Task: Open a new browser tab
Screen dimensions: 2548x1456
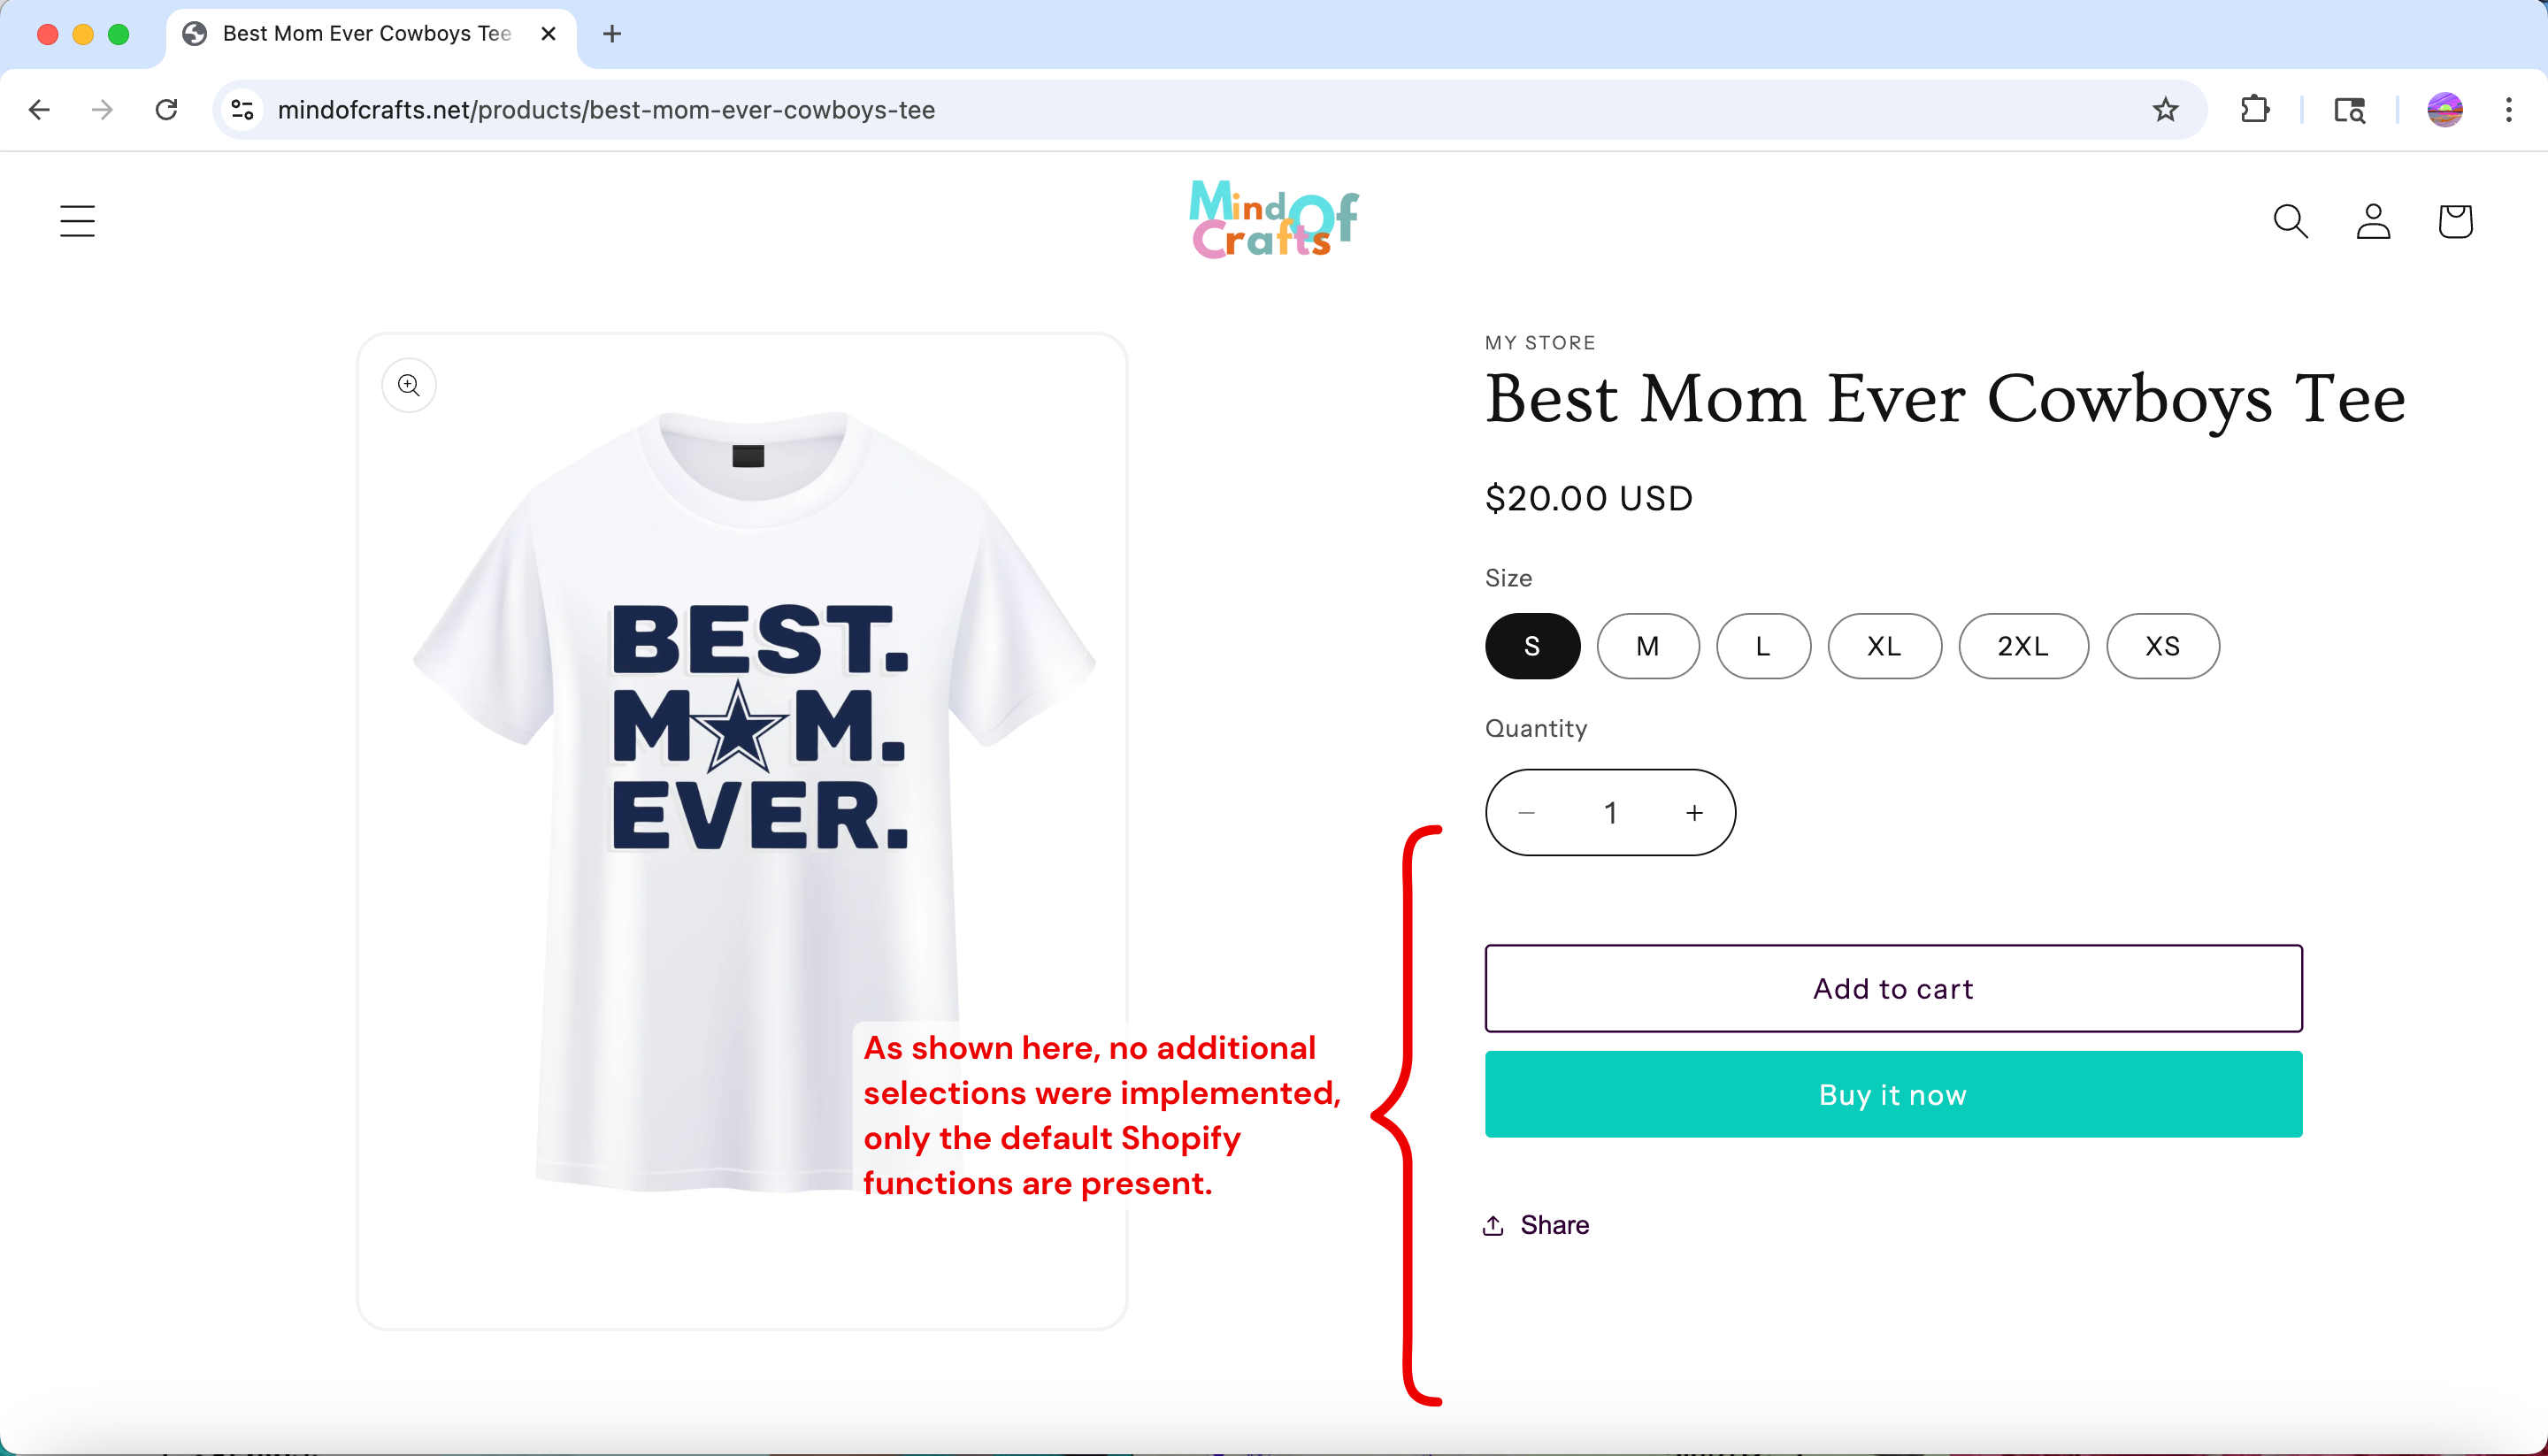Action: (612, 34)
